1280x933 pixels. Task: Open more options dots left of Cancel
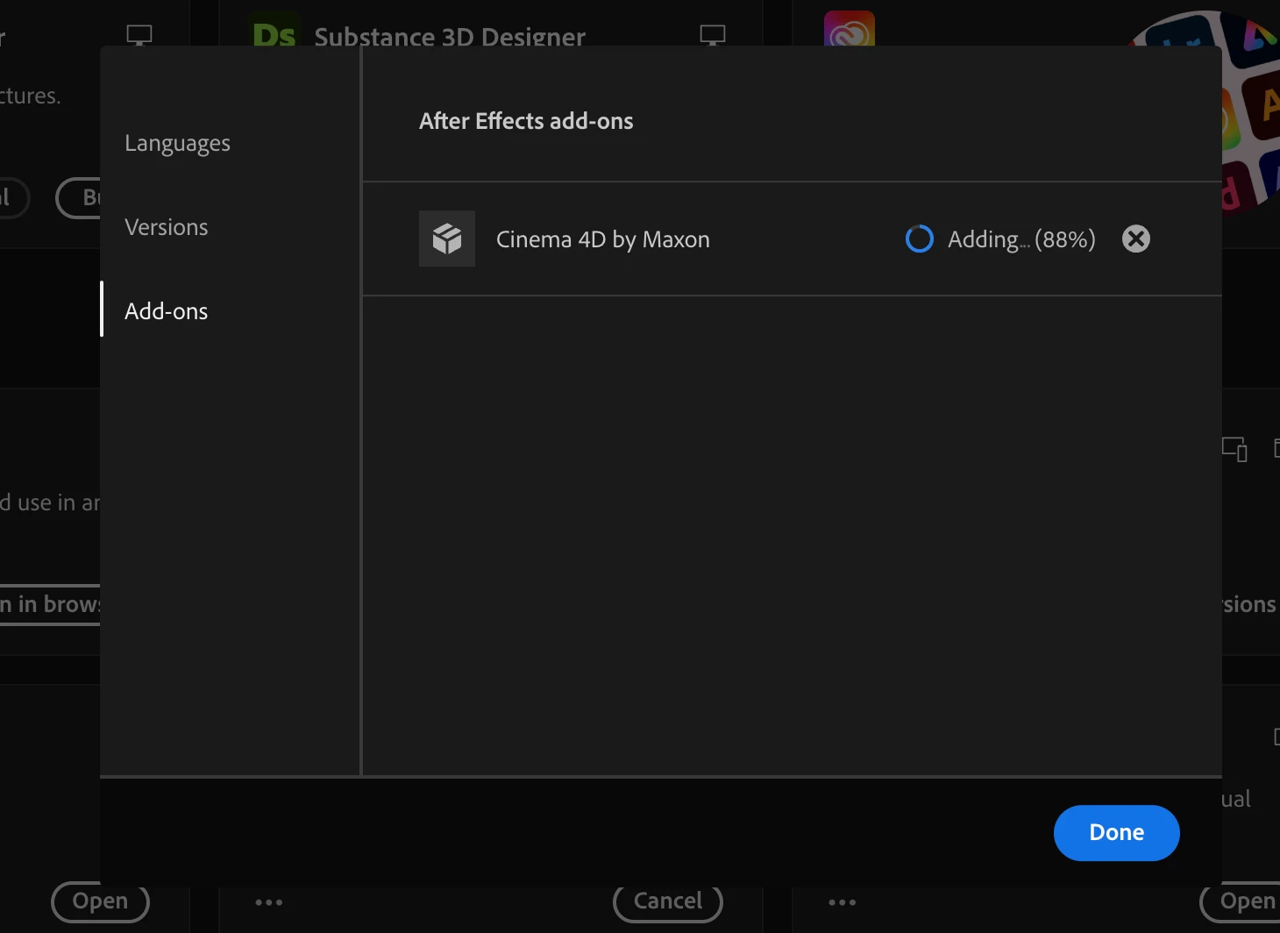point(269,901)
